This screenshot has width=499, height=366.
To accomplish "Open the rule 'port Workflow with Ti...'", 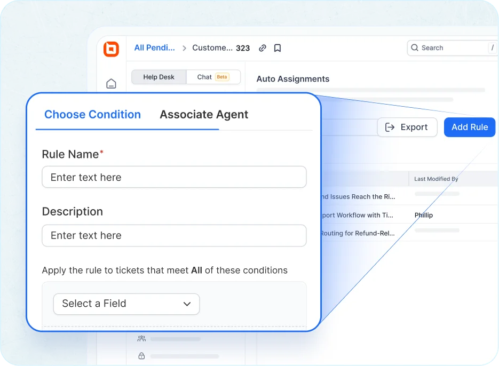I will [358, 215].
